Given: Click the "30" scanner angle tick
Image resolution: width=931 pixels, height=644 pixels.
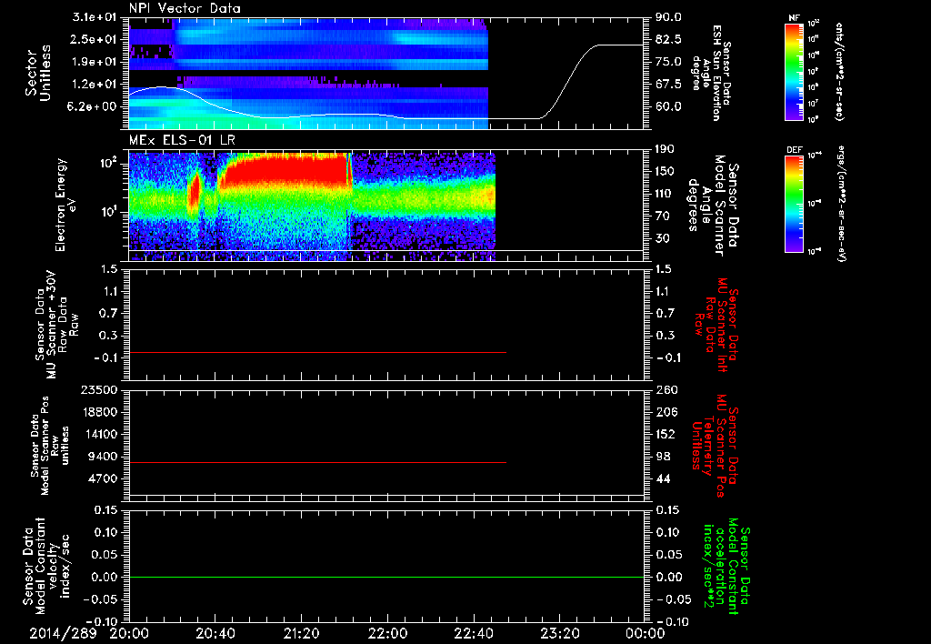Looking at the screenshot, I should [662, 239].
